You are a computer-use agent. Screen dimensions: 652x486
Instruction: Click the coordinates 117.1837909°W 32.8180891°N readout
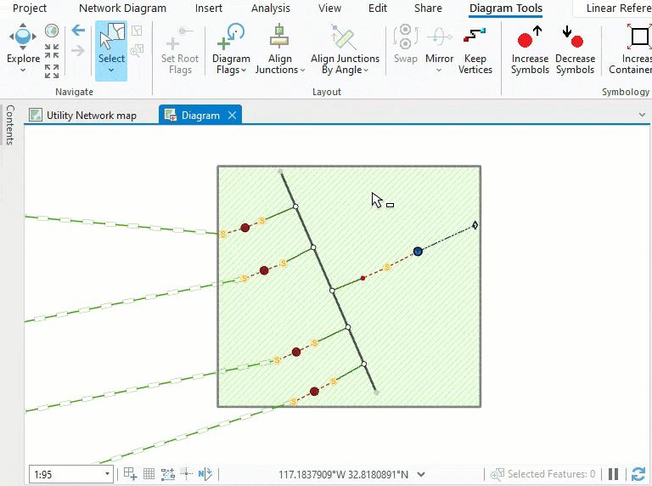pos(344,474)
